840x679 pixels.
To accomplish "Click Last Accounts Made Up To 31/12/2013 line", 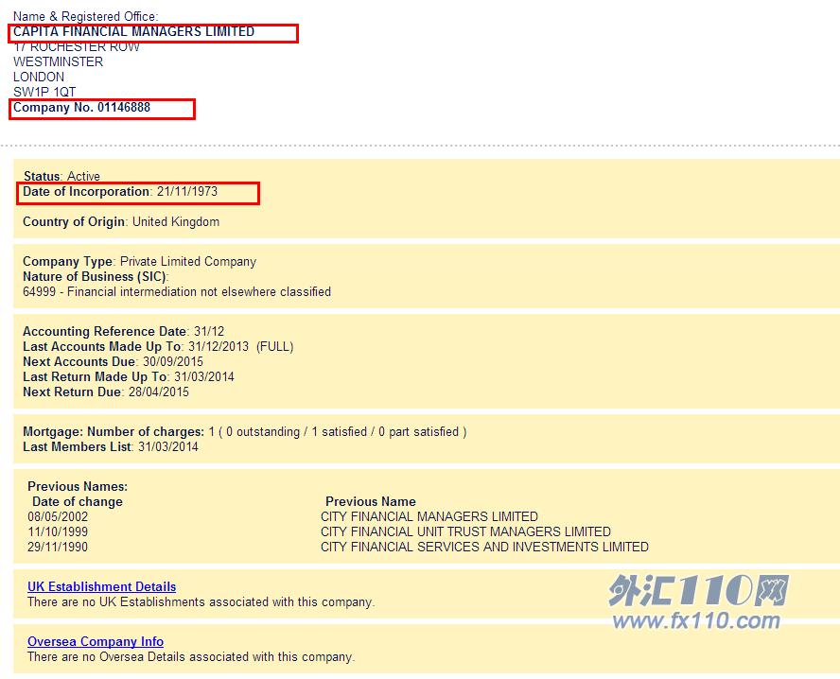I will coord(158,346).
